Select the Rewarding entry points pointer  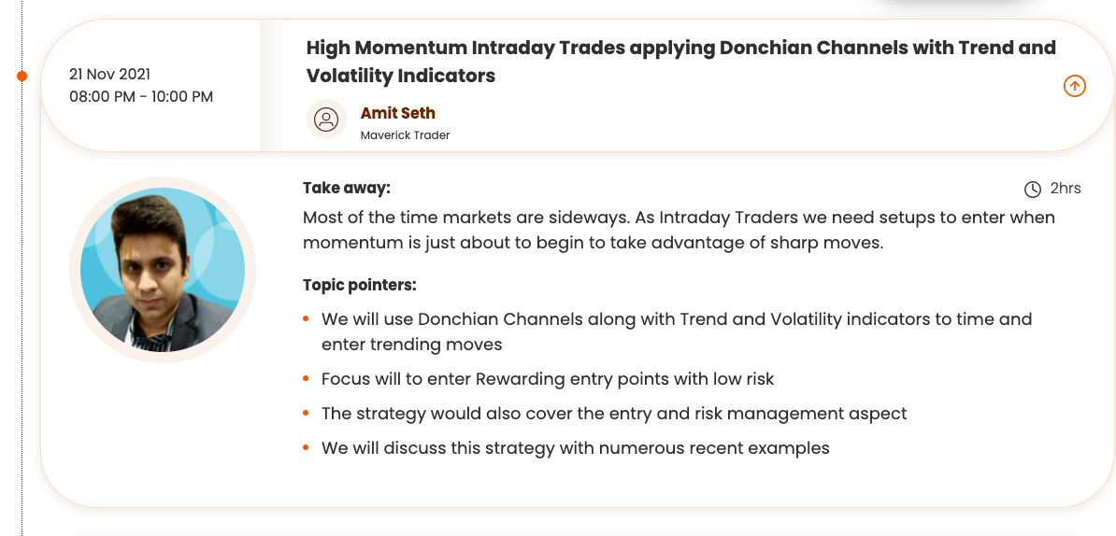[x=548, y=379]
